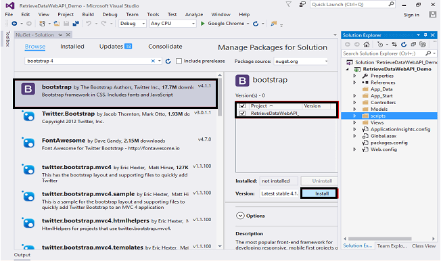This screenshot has height=261, width=441.
Task: Expand the Models folder
Action: [354, 109]
